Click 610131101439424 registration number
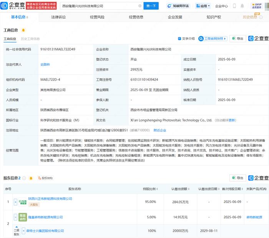 (144, 80)
